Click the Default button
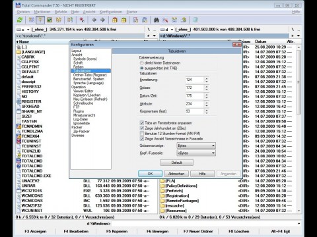Image resolution: width=317 pixels, height=237 pixels. [177, 163]
